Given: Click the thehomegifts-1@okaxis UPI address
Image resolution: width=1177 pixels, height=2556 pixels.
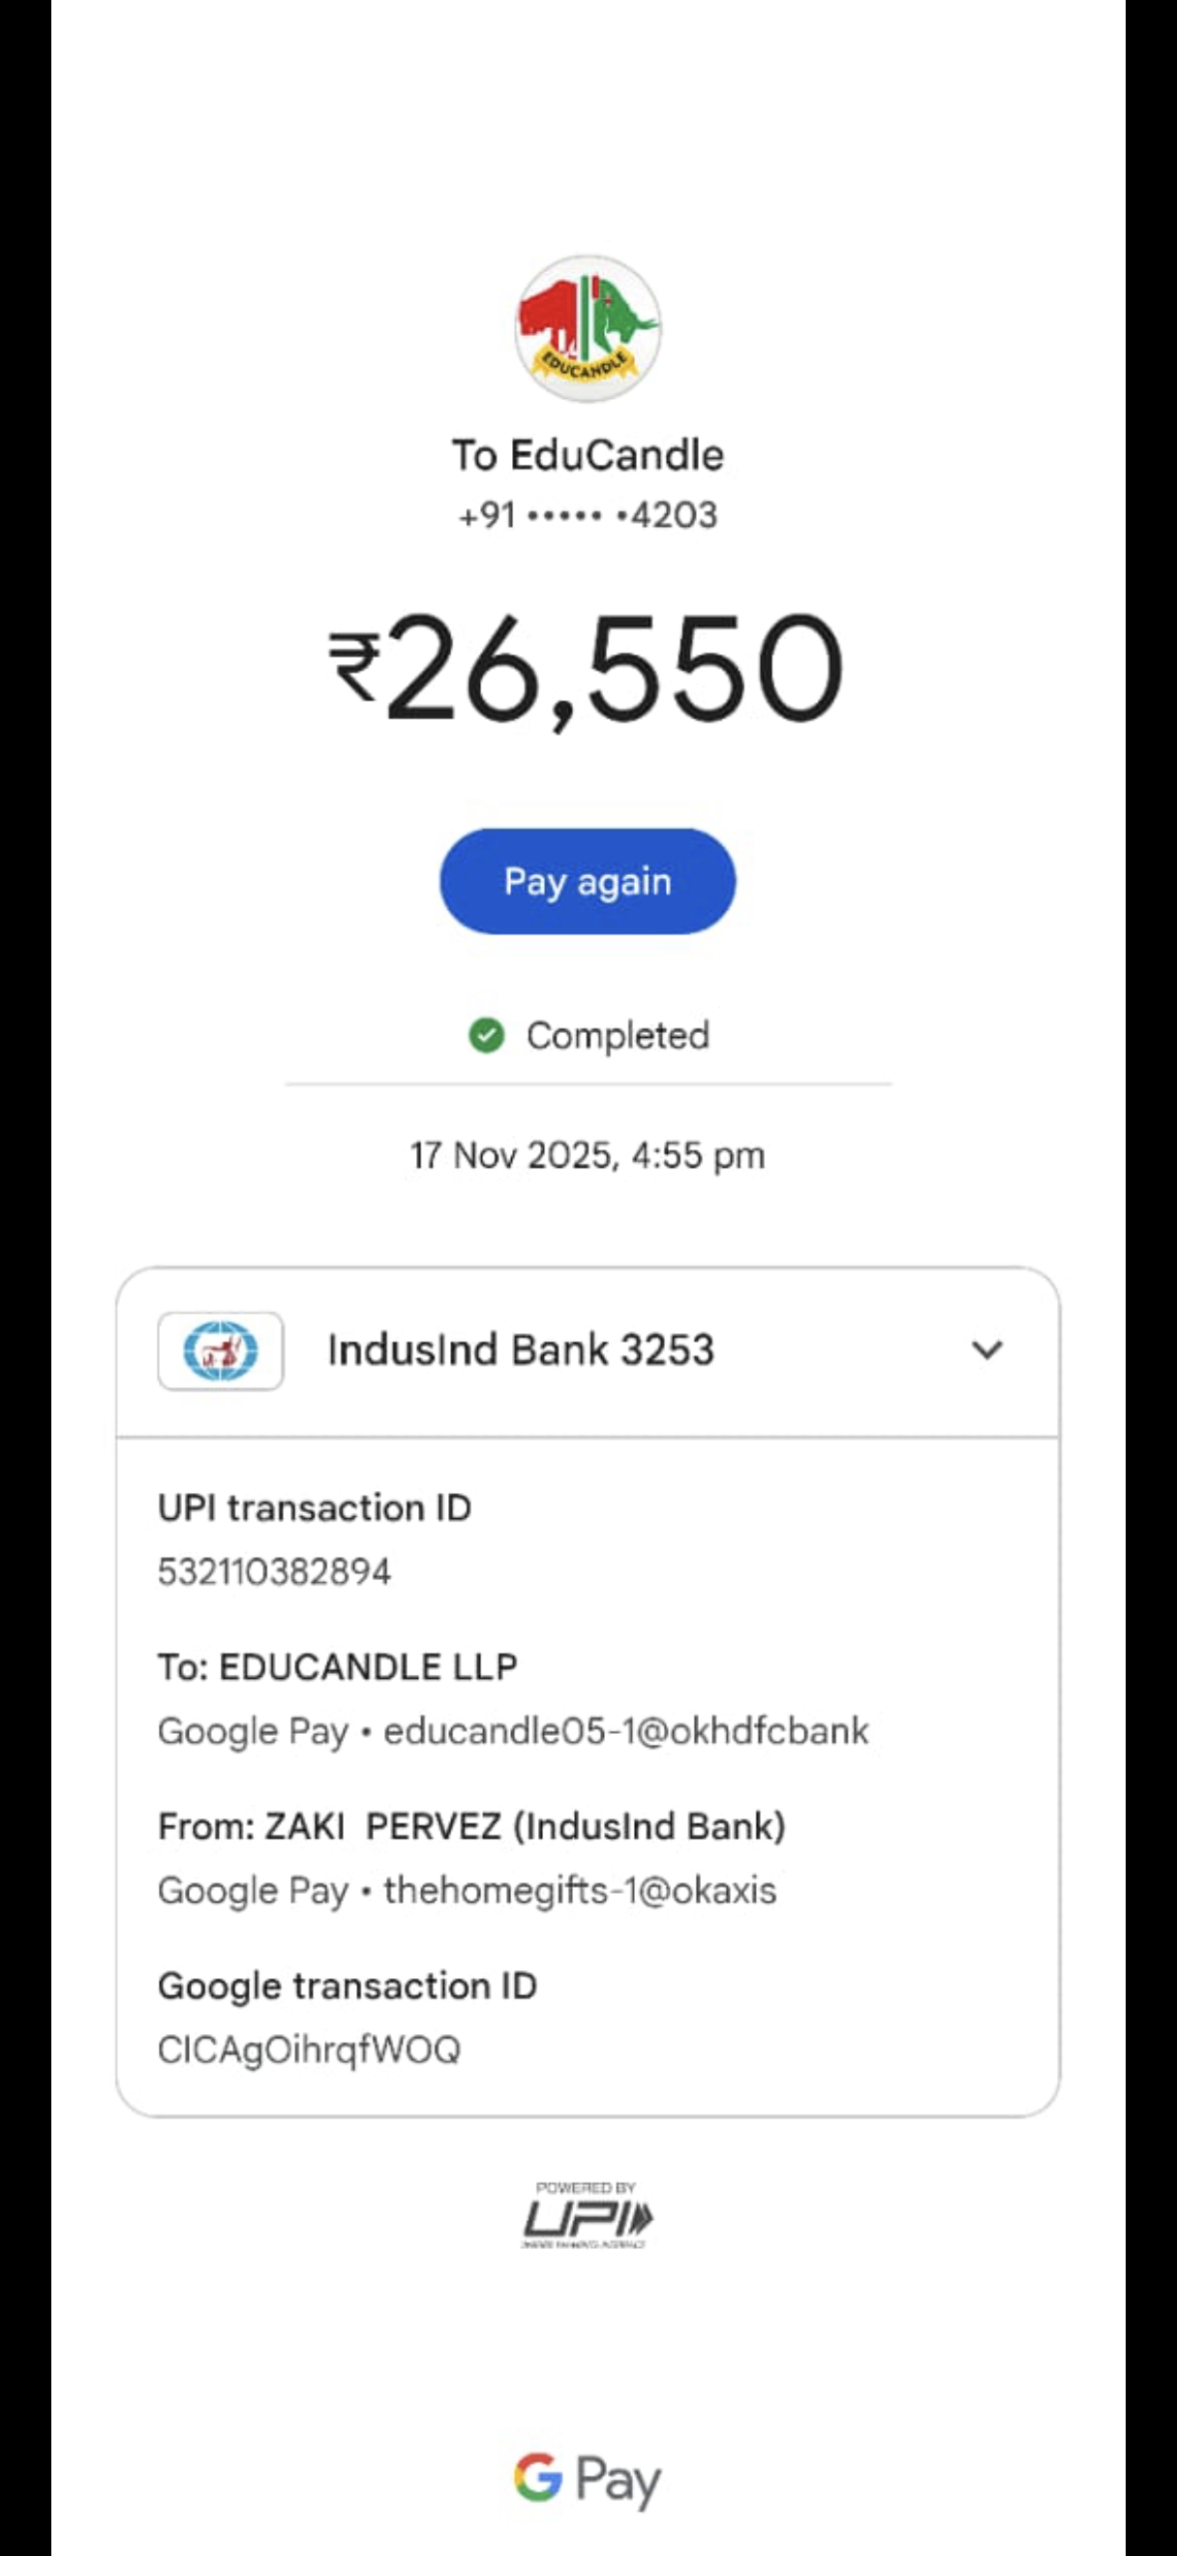Looking at the screenshot, I should coord(580,1891).
